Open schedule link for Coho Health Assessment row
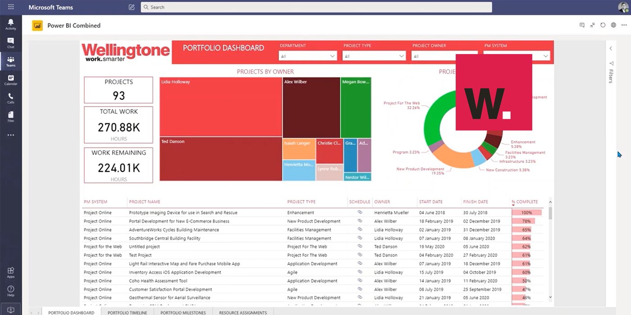The height and width of the screenshot is (315, 631). tap(360, 280)
